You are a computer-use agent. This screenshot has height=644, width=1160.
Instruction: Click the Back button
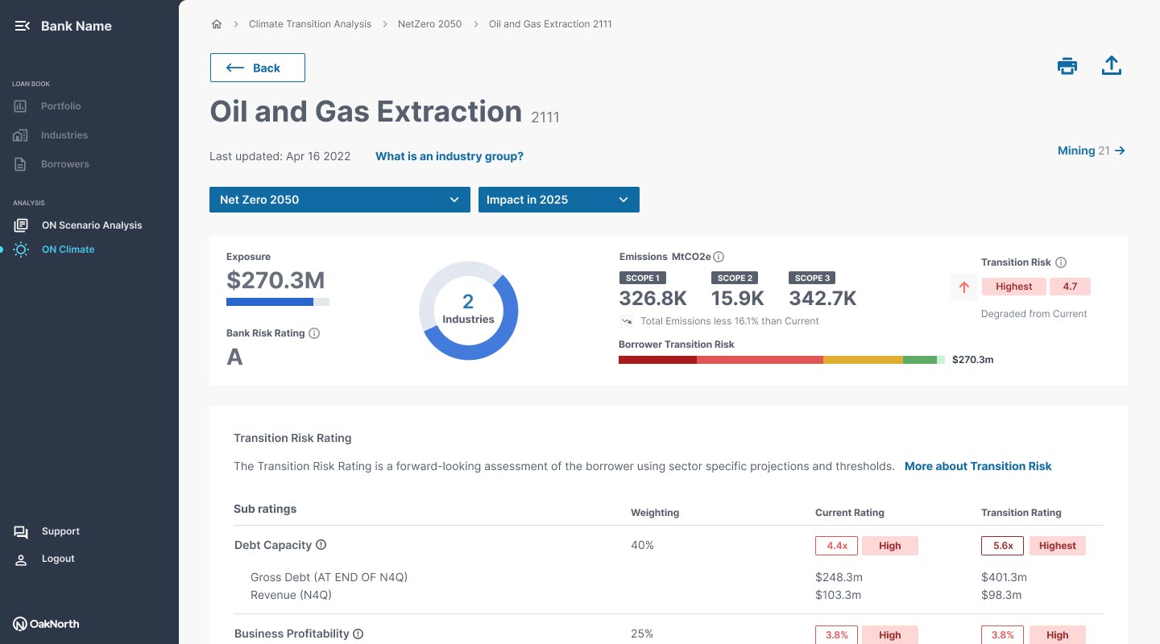click(x=258, y=68)
